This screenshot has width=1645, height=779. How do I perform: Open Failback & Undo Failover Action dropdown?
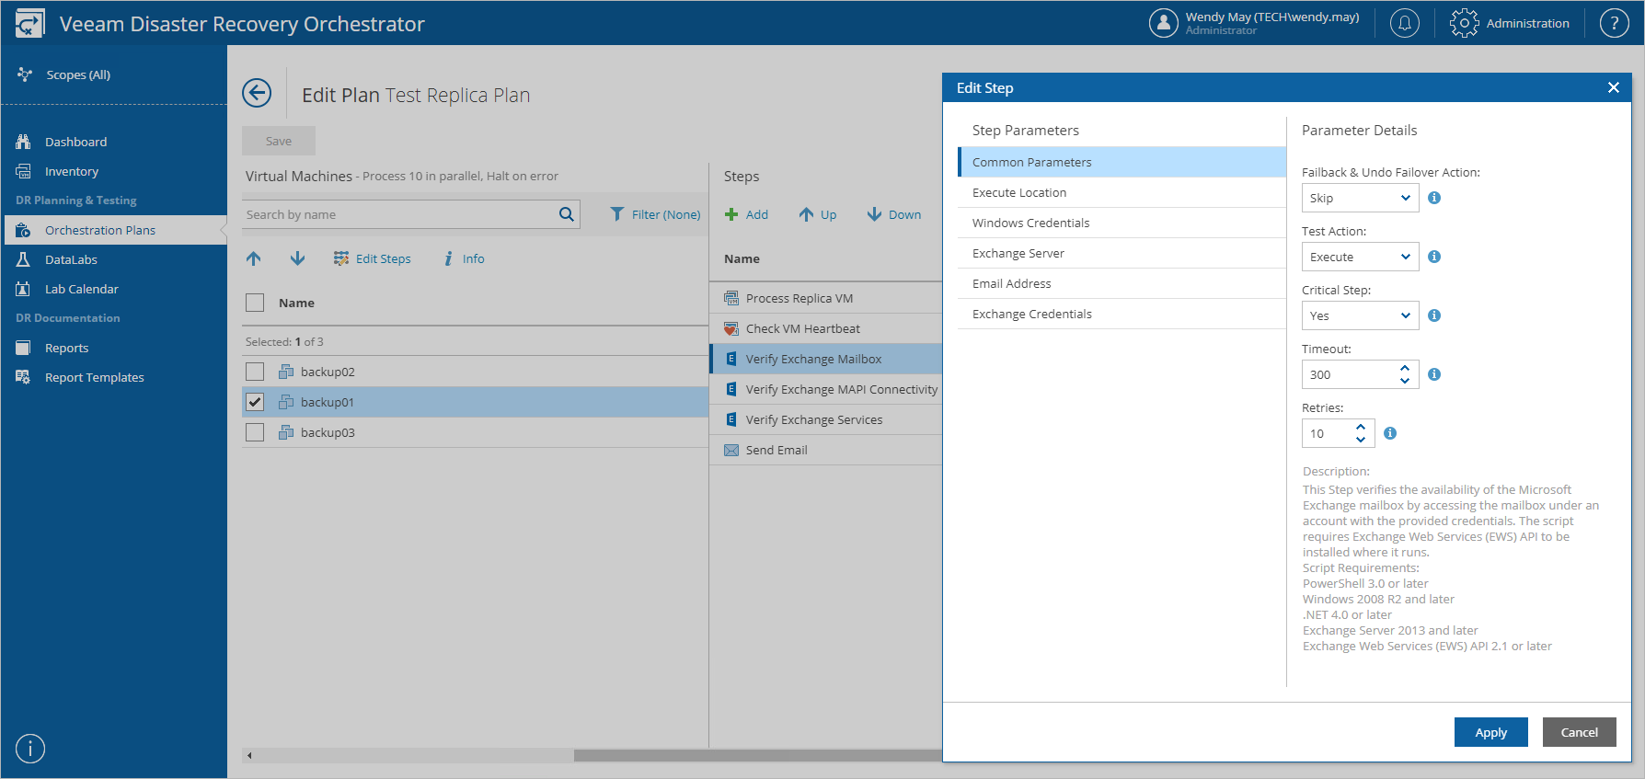point(1360,198)
